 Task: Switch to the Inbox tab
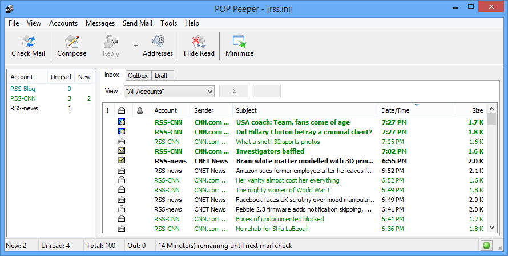[112, 75]
